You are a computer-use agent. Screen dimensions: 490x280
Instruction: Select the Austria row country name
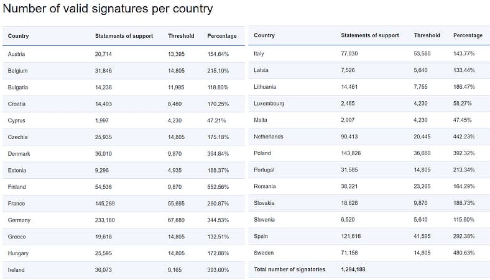coord(16,54)
